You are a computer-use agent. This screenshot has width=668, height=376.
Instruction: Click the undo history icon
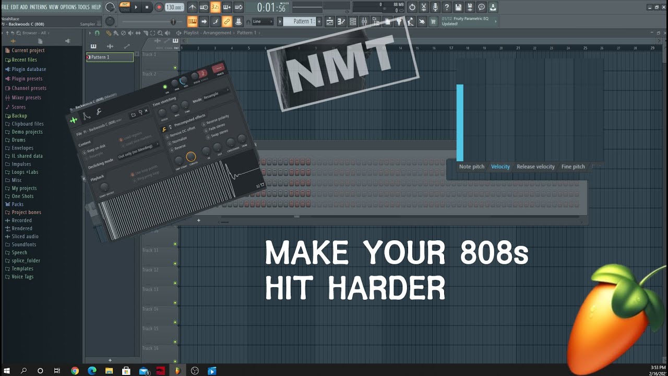point(412,7)
